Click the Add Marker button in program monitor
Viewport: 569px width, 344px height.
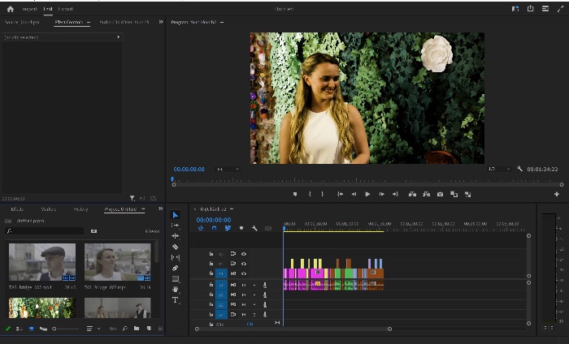[295, 195]
